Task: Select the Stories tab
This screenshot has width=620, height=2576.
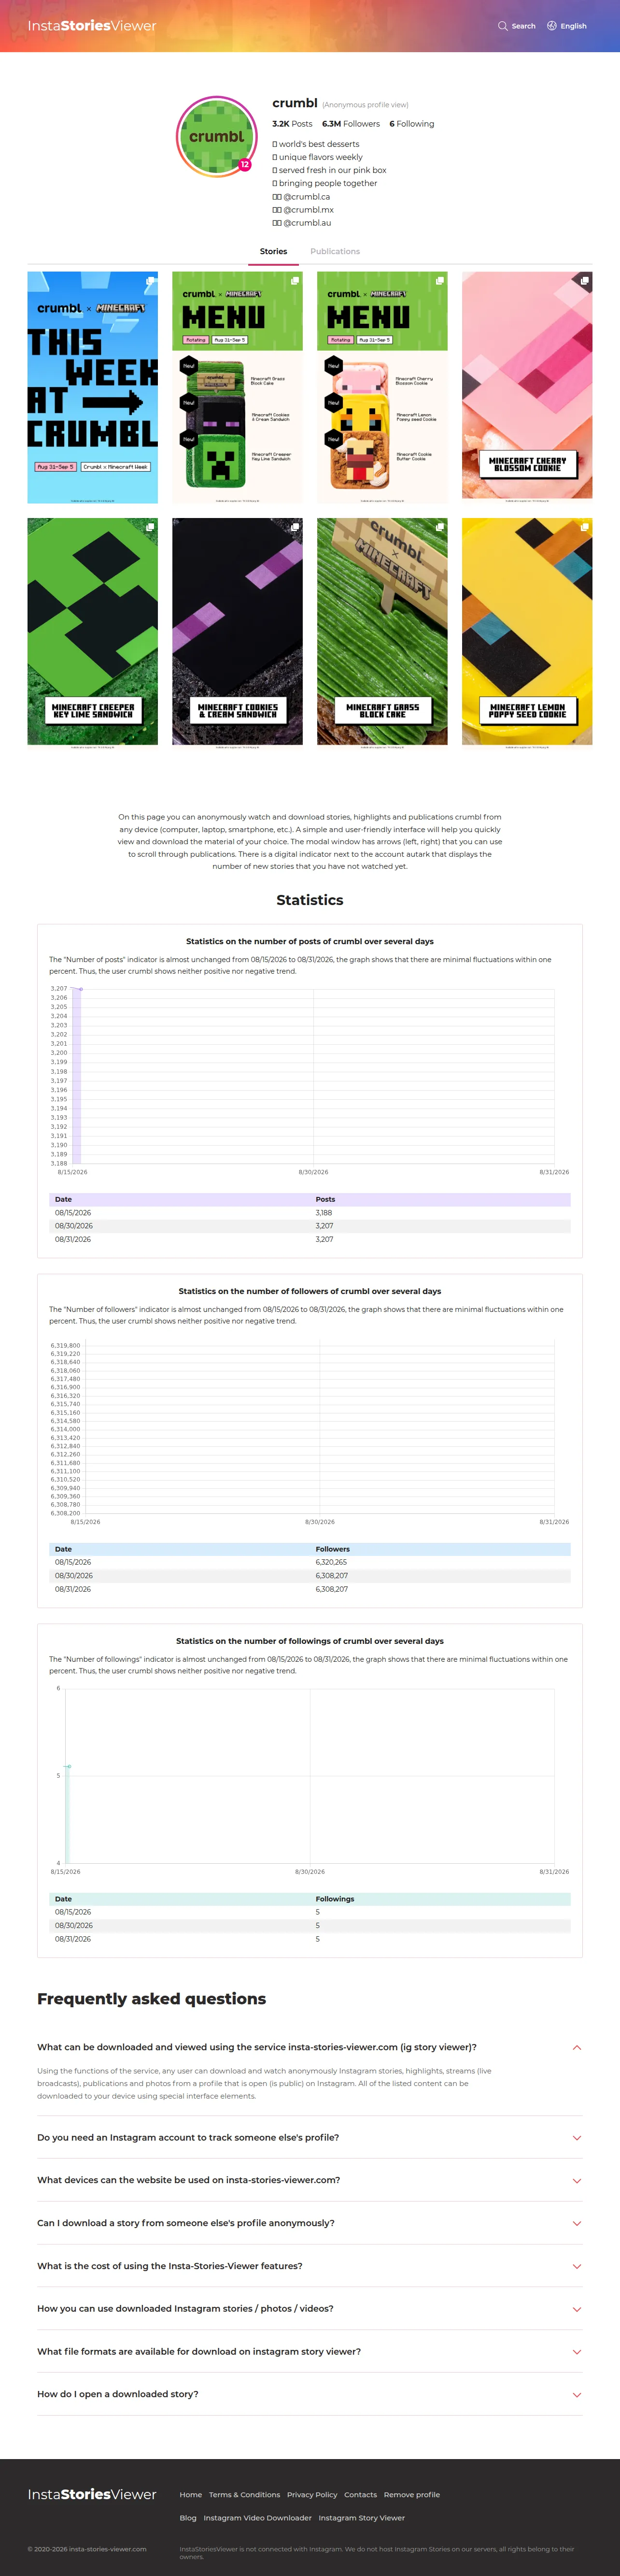Action: pos(273,251)
